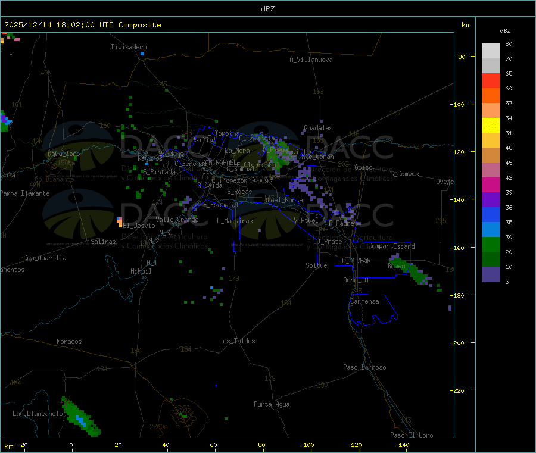Click the Cda_Amarilla location label
Image resolution: width=536 pixels, height=453 pixels.
[45, 258]
